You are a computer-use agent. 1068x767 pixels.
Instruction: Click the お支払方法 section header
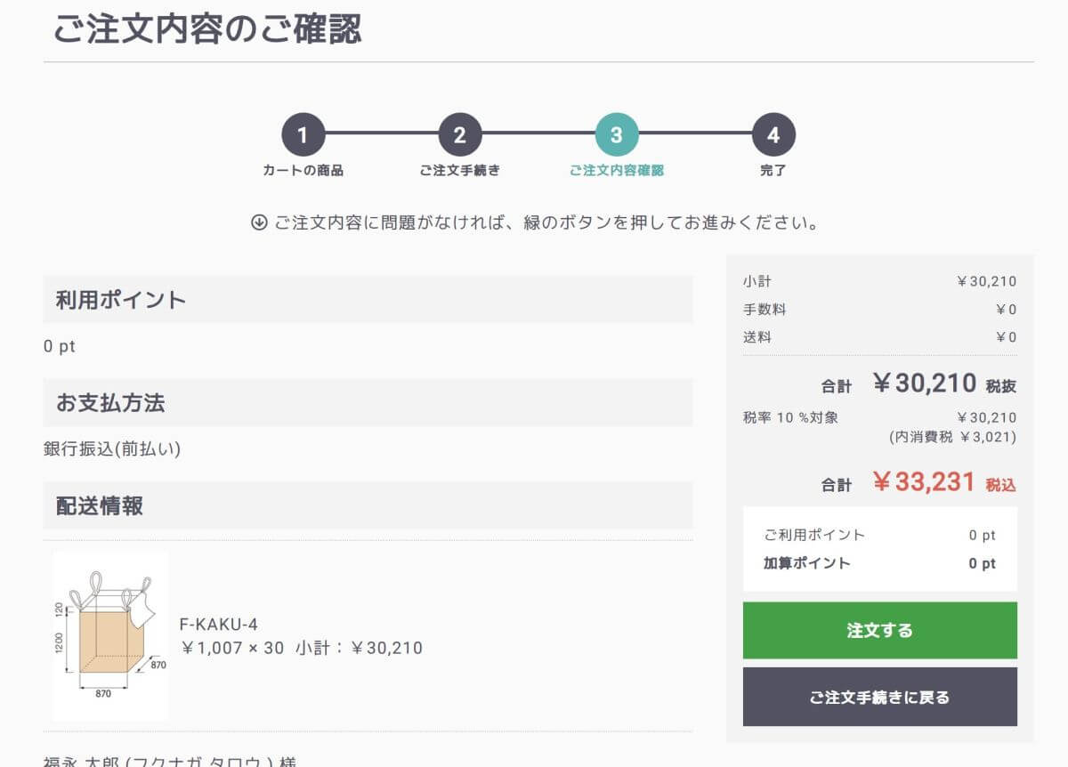click(110, 403)
